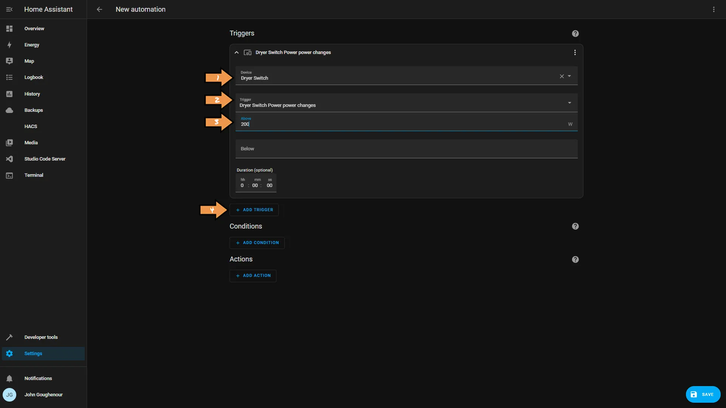Click the HACS sidebar icon
The width and height of the screenshot is (726, 408).
point(9,126)
